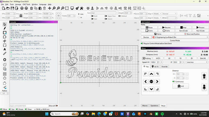Screen dimensions: 209x117
Task: Click the Pause button
Action: 149,27
